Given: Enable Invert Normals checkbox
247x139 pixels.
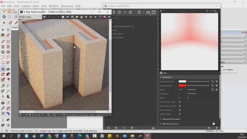Looking at the screenshot, I should pos(180,110).
